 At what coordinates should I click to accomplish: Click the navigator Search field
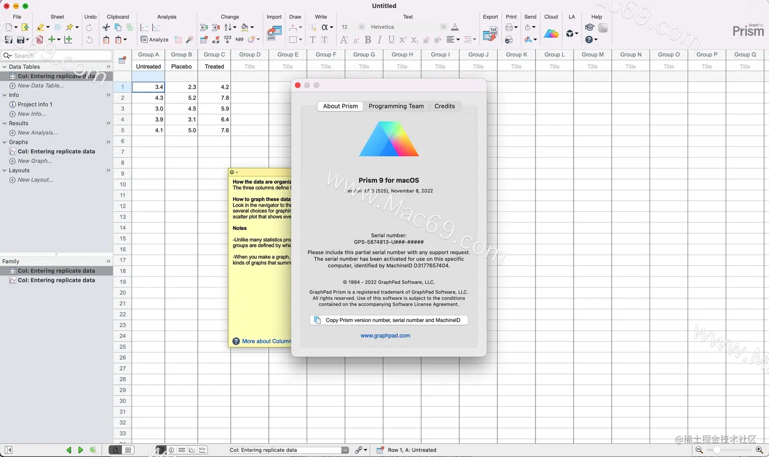click(56, 55)
